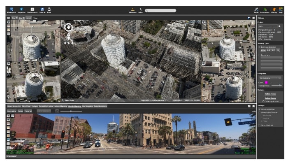The width and height of the screenshot is (288, 165).
Task: Click the Open View button
Action: [x=12, y=111]
